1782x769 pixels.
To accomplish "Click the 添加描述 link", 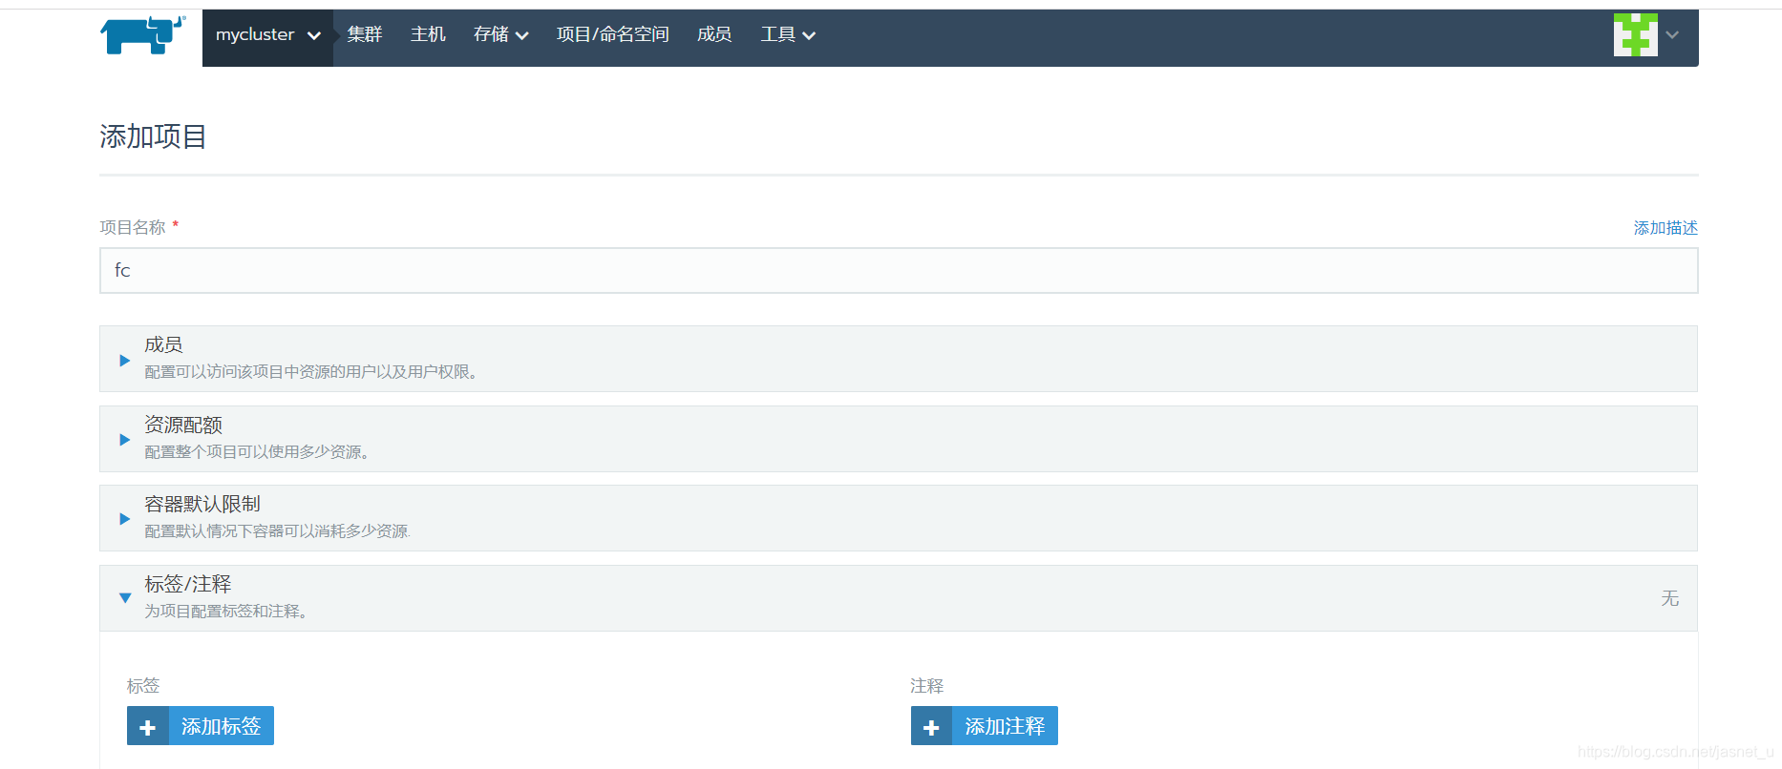I will tap(1665, 227).
